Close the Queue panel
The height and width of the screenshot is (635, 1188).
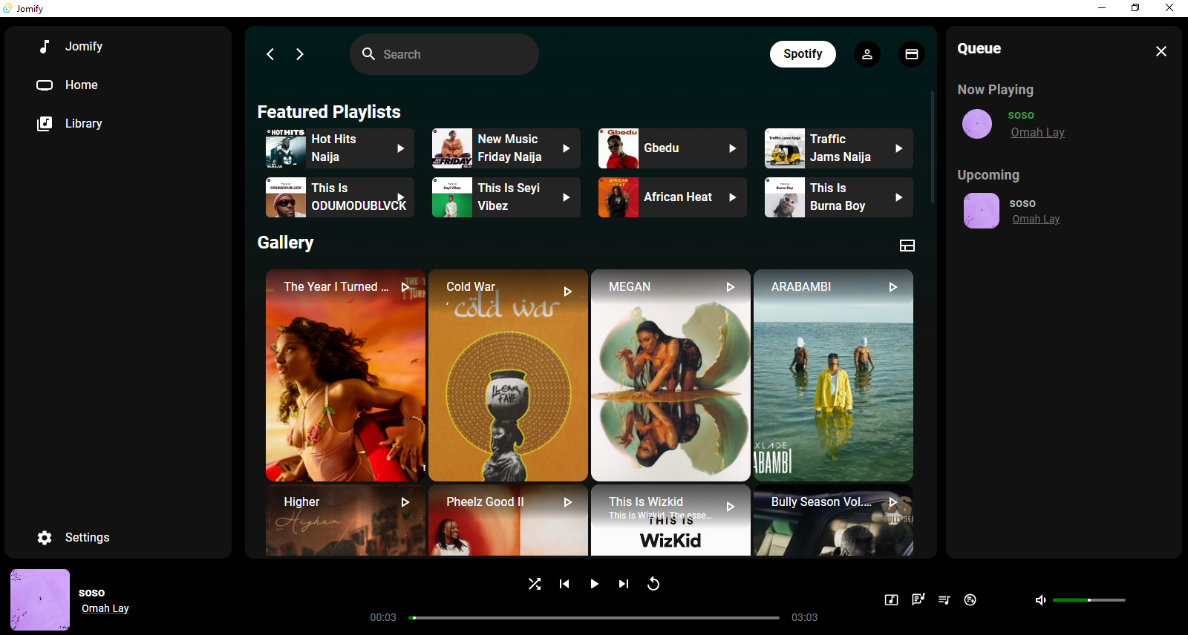point(1161,51)
